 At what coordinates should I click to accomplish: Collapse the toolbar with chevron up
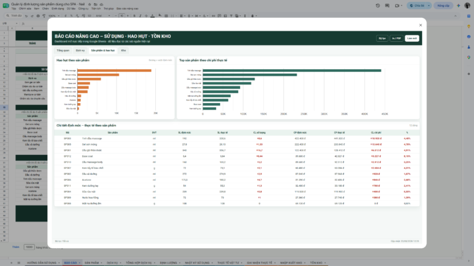[455, 16]
